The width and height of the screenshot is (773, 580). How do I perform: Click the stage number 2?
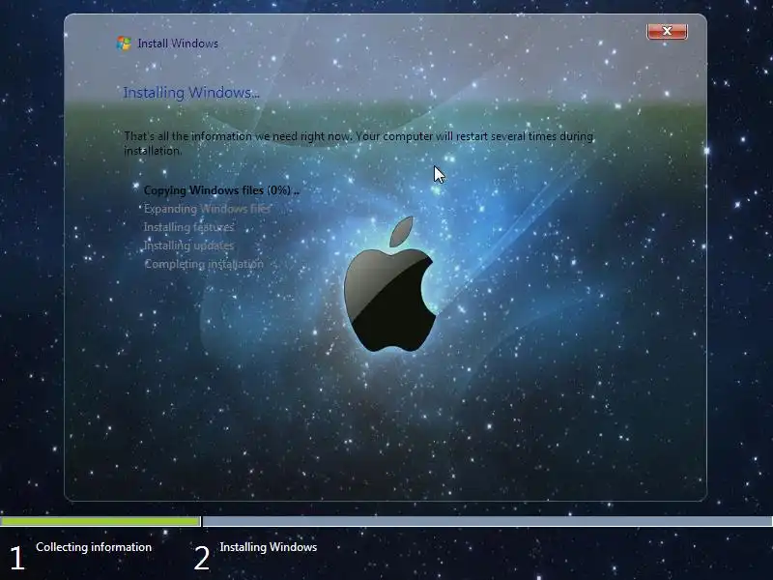click(x=202, y=559)
